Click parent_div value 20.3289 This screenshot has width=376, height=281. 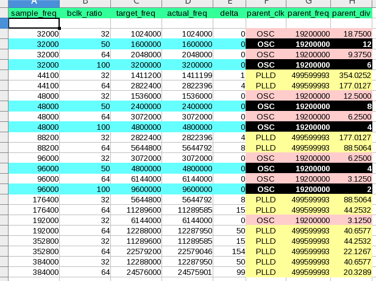coord(351,272)
